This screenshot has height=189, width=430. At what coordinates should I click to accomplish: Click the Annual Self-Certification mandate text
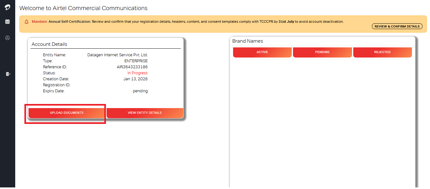tap(69, 22)
